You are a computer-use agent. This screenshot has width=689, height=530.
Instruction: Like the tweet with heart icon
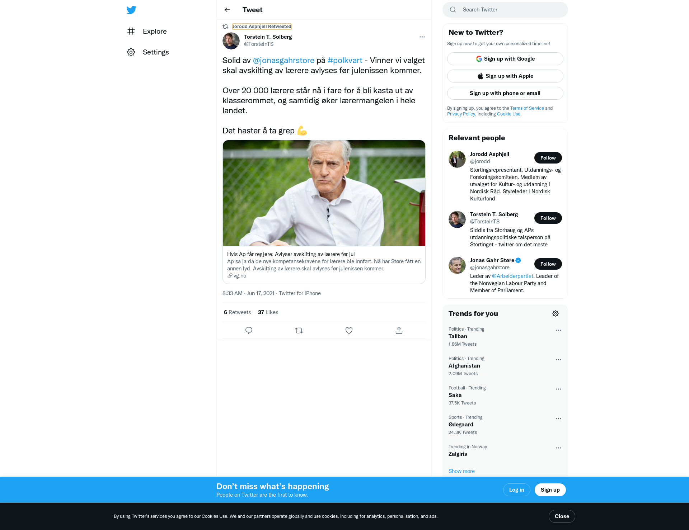click(x=349, y=330)
